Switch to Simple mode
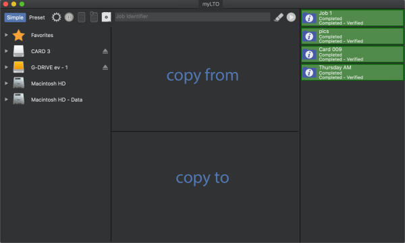The height and width of the screenshot is (243, 405). point(15,18)
